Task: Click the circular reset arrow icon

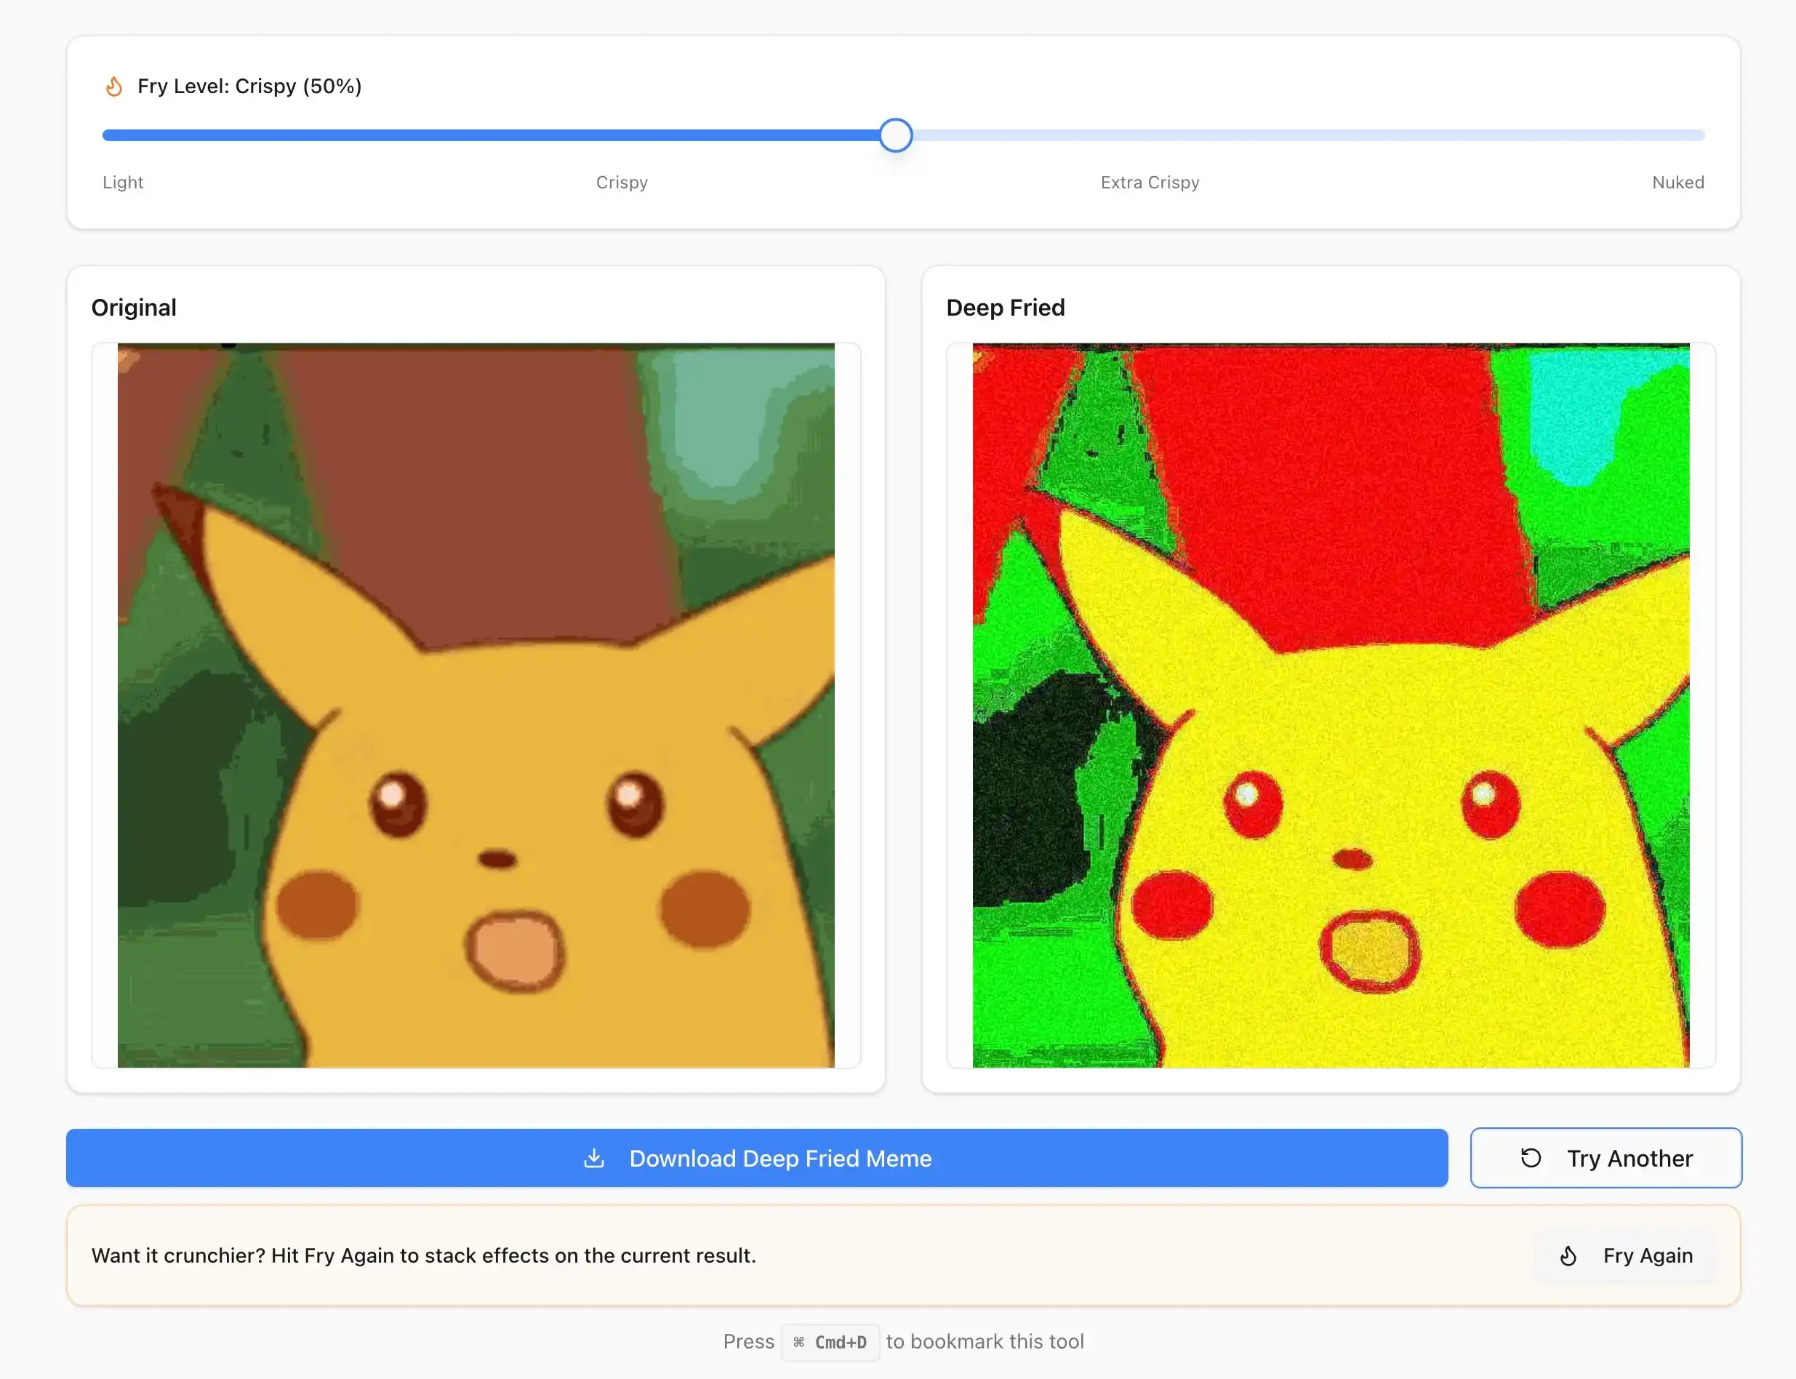Action: click(1530, 1158)
